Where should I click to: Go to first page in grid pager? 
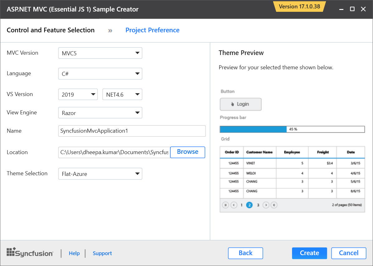225,205
